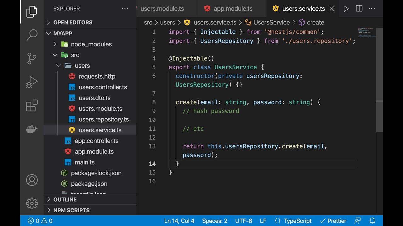Open notifications bell in status bar
This screenshot has width=403, height=226.
(x=372, y=221)
